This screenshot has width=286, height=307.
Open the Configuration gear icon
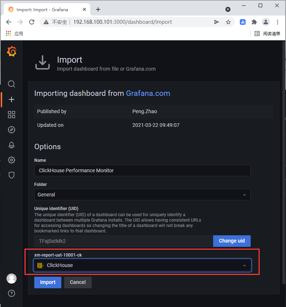click(12, 160)
